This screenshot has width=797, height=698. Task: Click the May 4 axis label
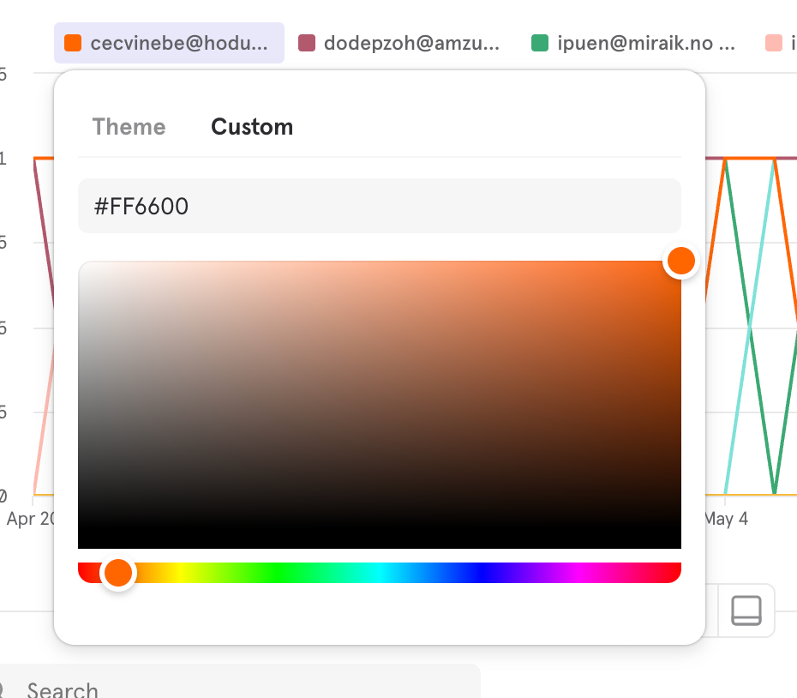coord(726,519)
